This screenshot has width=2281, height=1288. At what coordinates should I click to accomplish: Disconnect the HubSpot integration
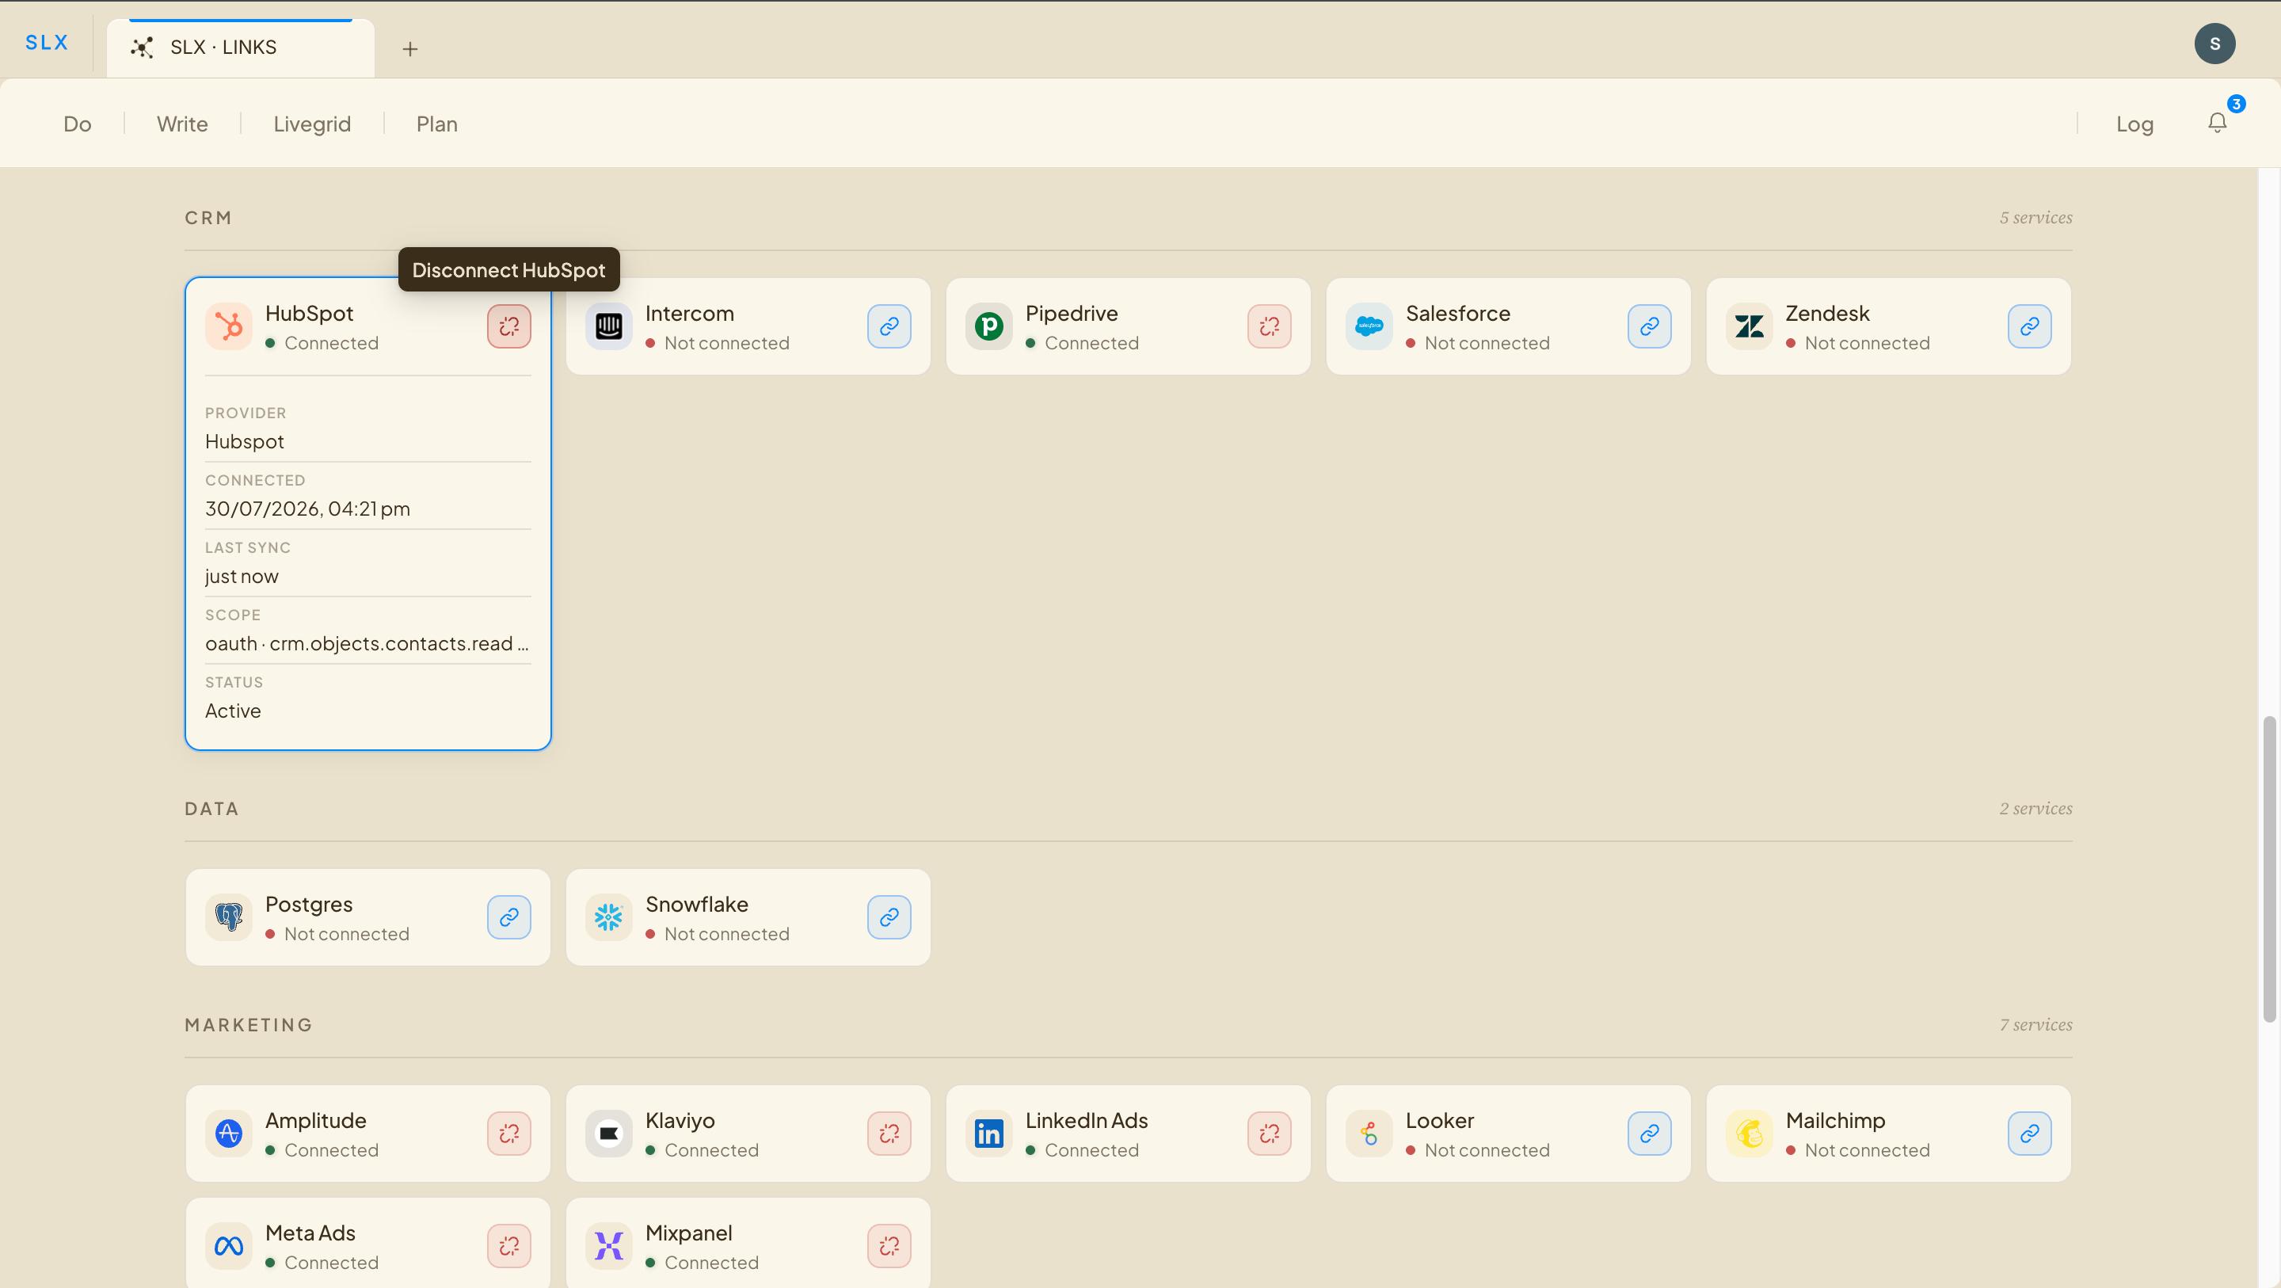[509, 326]
